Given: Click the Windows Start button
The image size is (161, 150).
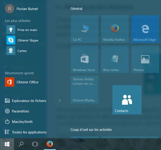Looking at the screenshot, I should [7, 144].
